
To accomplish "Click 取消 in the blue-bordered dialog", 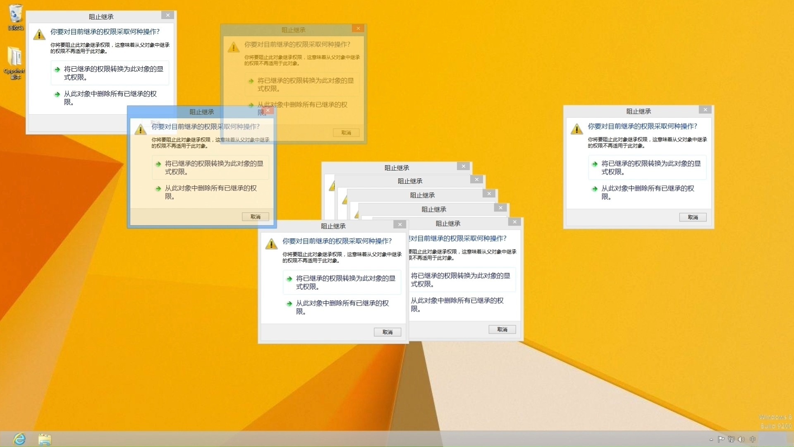I will (x=255, y=216).
